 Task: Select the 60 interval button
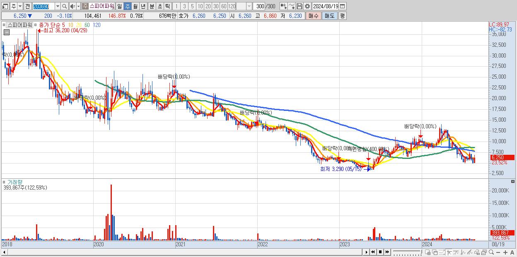tap(224, 6)
